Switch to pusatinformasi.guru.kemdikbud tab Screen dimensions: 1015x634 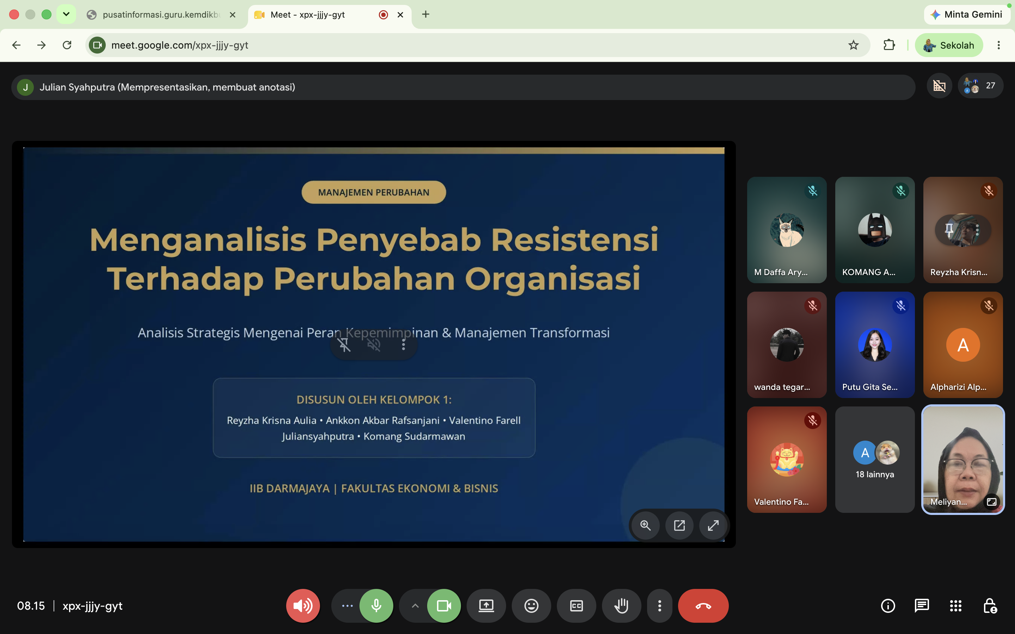tap(161, 15)
